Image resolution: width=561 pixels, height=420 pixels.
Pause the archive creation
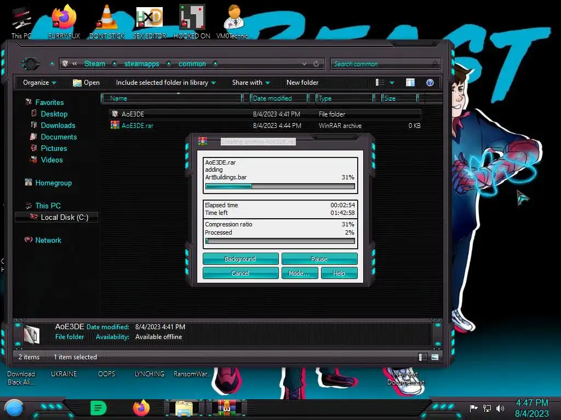(319, 259)
